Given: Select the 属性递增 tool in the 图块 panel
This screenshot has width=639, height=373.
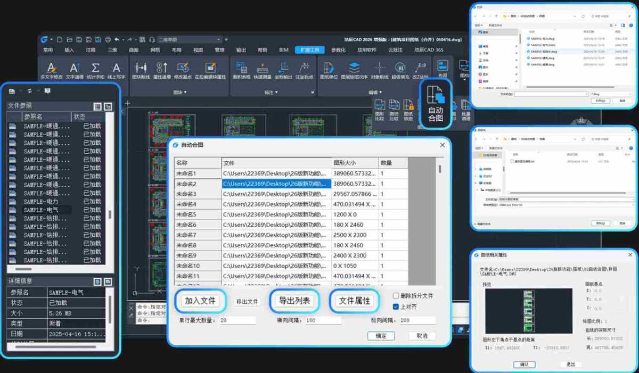Looking at the screenshot, I should click(161, 68).
